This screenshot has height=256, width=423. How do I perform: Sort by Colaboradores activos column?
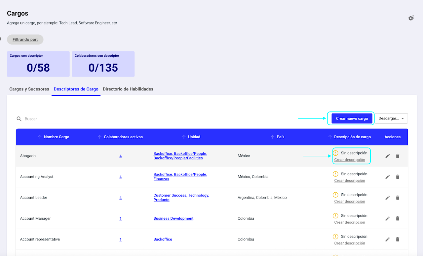pyautogui.click(x=100, y=137)
